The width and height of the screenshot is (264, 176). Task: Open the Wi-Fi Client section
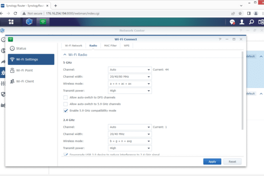[x=31, y=81]
